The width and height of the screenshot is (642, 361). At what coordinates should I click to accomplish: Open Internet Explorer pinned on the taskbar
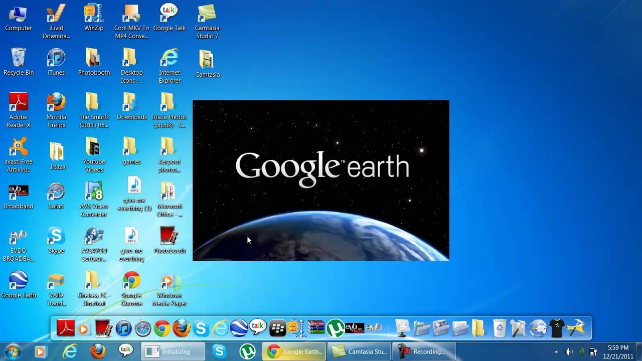69,351
